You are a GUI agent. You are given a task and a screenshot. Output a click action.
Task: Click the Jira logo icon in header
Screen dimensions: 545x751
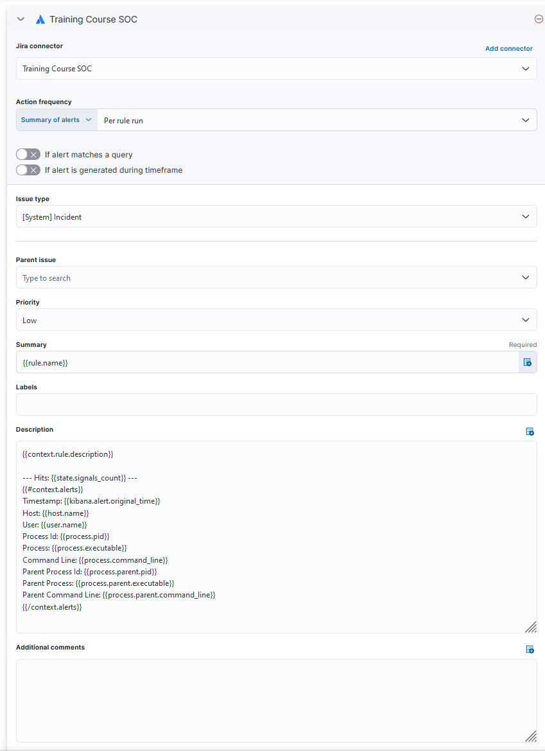(x=40, y=19)
